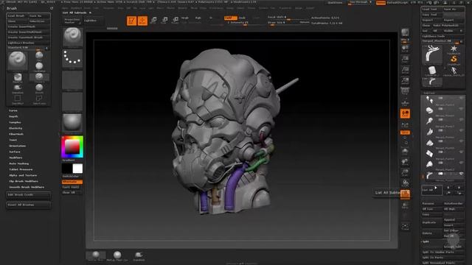Click the AAHalf icon on right shelf
The width and height of the screenshot is (472, 265).
(x=405, y=80)
